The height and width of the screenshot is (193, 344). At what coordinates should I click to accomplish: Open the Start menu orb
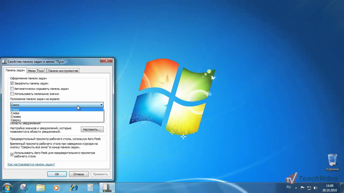[x=7, y=187]
